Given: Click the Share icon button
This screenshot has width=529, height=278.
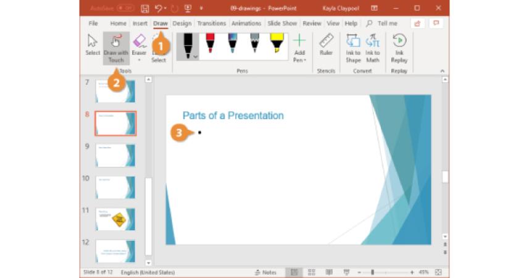Looking at the screenshot, I should (418, 23).
